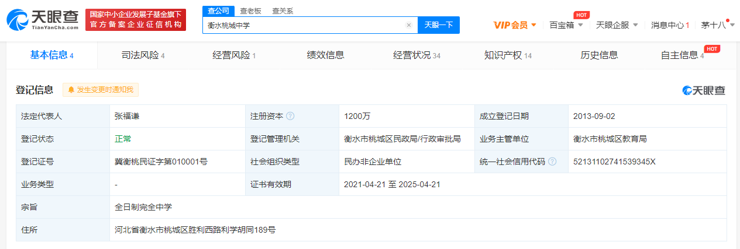Click the 登记证号 label cell
The image size is (740, 249).
(63, 162)
